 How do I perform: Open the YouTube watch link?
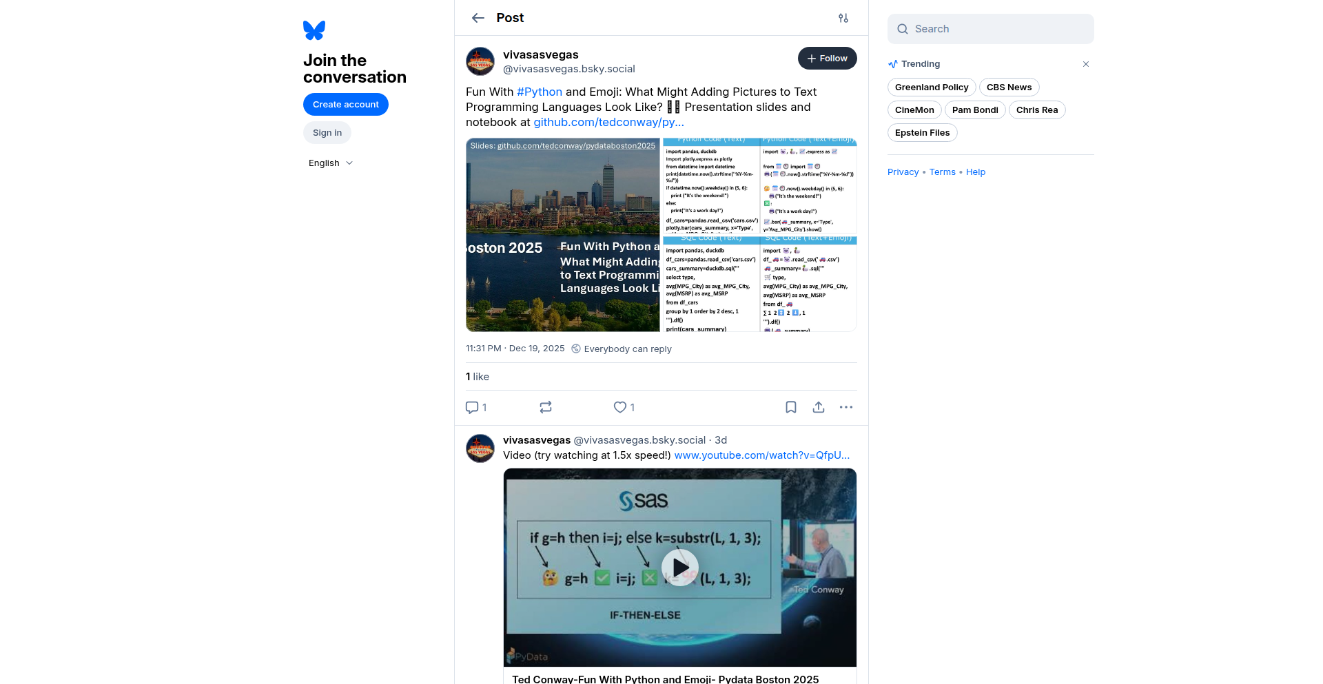[762, 456]
